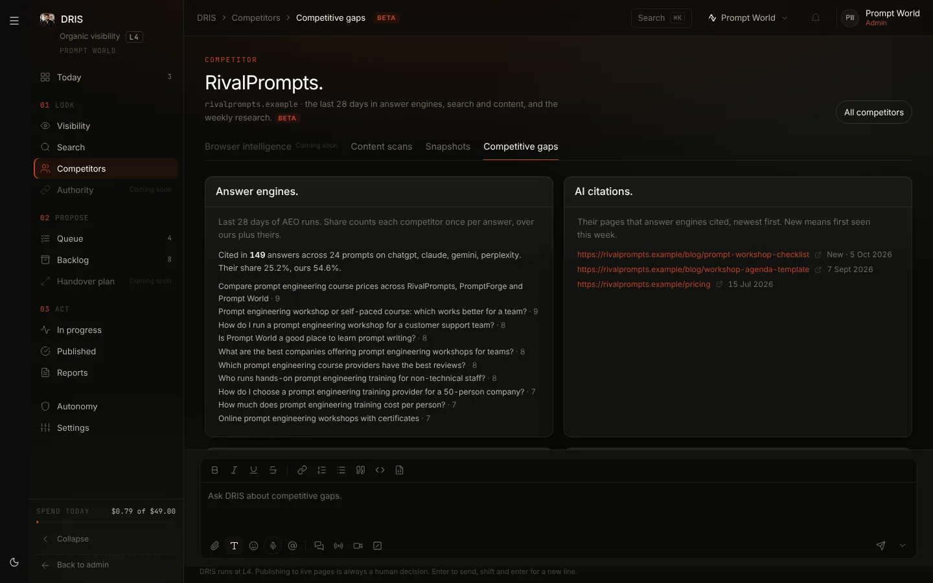
Task: Click the spend today progress bar
Action: click(x=106, y=522)
